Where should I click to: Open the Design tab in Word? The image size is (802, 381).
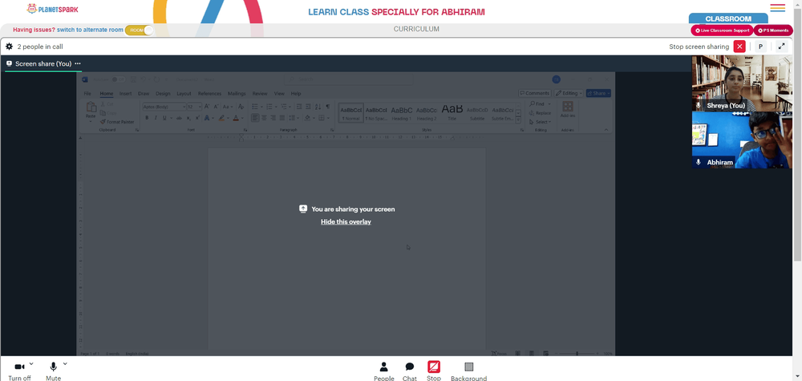pyautogui.click(x=163, y=94)
